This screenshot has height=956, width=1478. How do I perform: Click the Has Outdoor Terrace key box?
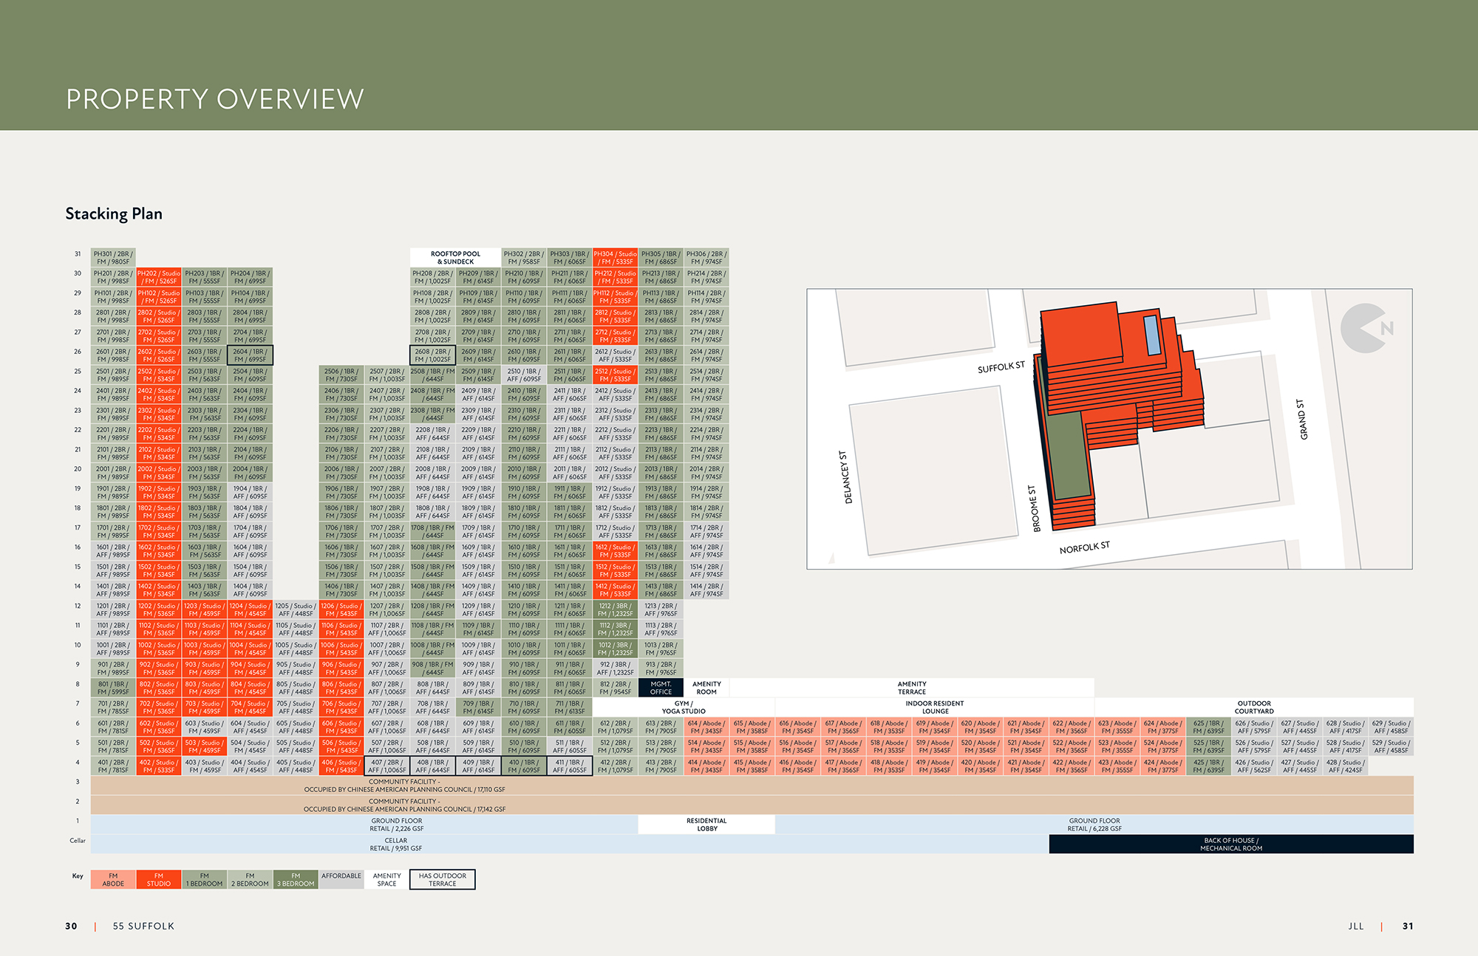(x=442, y=879)
